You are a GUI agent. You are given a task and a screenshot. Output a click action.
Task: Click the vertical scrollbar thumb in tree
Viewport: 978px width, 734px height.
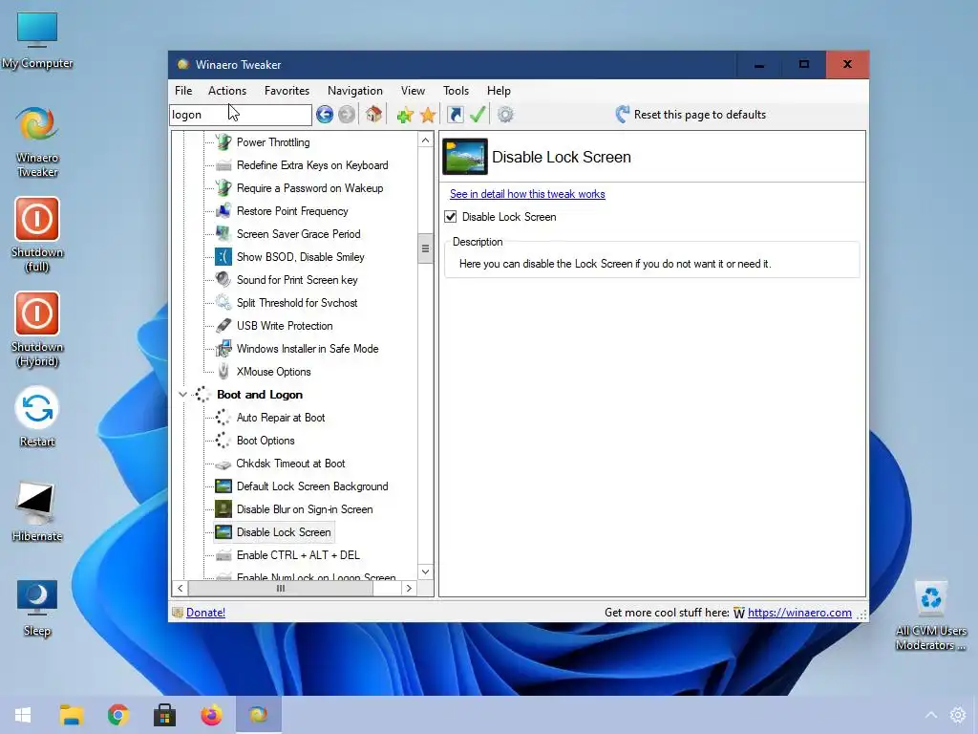425,248
